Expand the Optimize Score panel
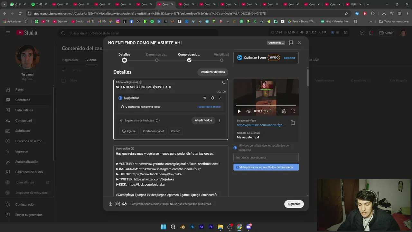 point(289,58)
